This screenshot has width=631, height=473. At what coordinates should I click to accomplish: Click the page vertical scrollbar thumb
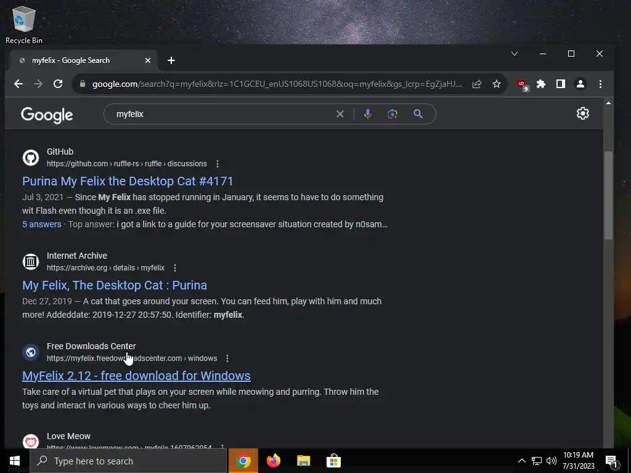608,195
